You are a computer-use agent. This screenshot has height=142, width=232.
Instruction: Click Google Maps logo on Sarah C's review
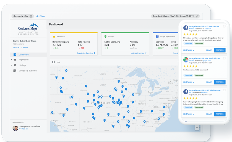coord(186,59)
